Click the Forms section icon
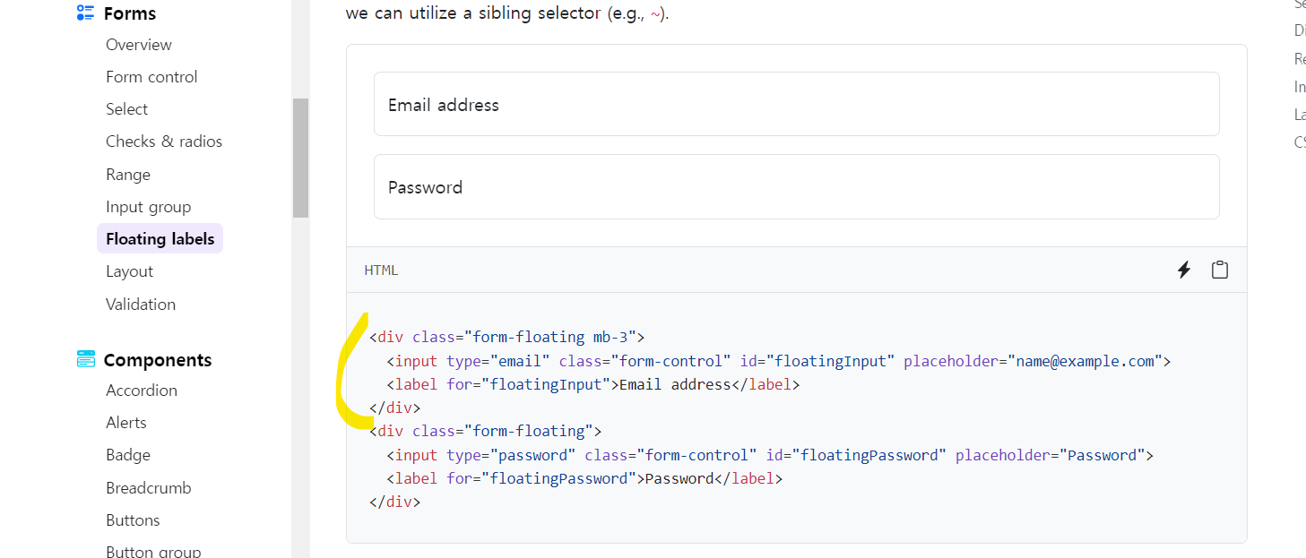Screen dimensions: 1306x558 pyautogui.click(x=85, y=13)
